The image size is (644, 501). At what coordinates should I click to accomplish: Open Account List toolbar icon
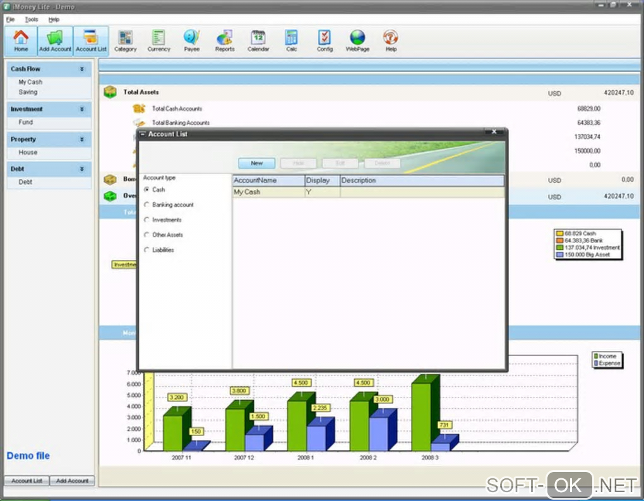coord(91,40)
